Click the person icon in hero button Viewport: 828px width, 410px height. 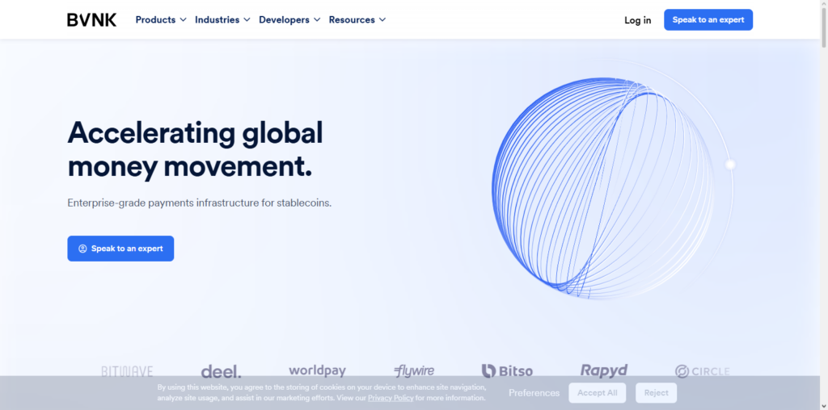pyautogui.click(x=82, y=249)
